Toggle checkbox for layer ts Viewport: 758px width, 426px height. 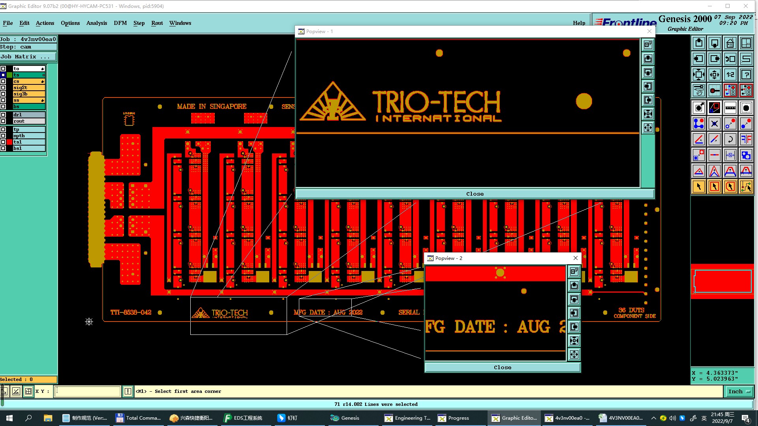tap(3, 75)
